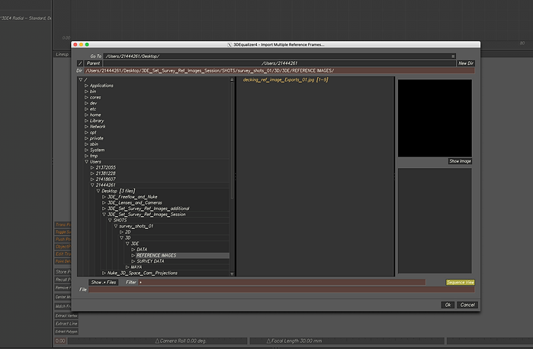This screenshot has width=533, height=349.
Task: Collapse the 3D folder
Action: [121, 238]
